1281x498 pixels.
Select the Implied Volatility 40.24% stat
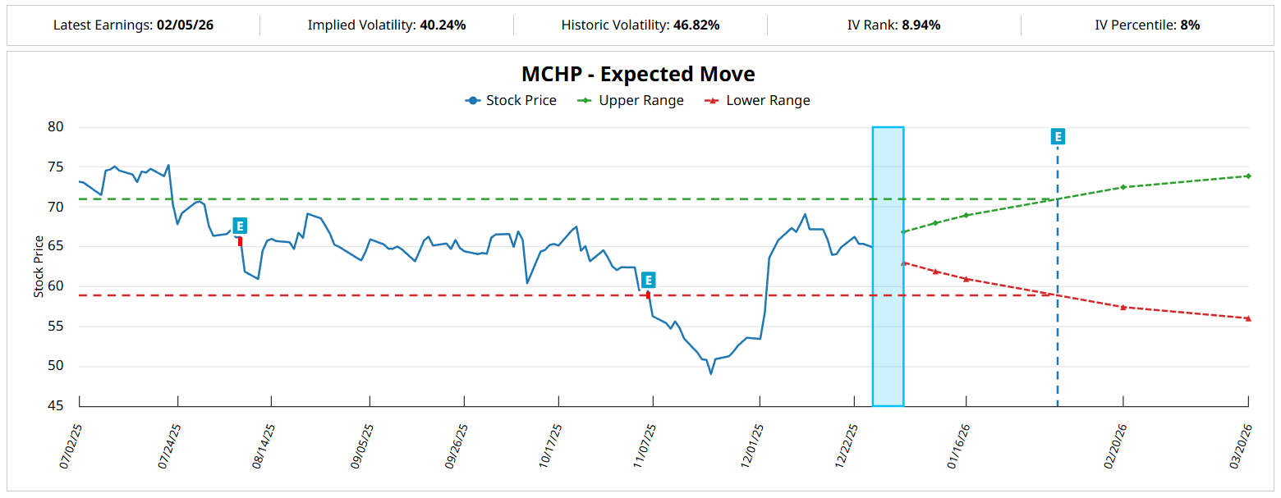[443, 25]
